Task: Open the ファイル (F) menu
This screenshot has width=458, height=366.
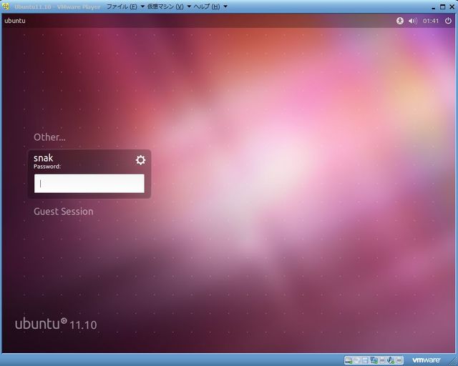Action: point(122,6)
